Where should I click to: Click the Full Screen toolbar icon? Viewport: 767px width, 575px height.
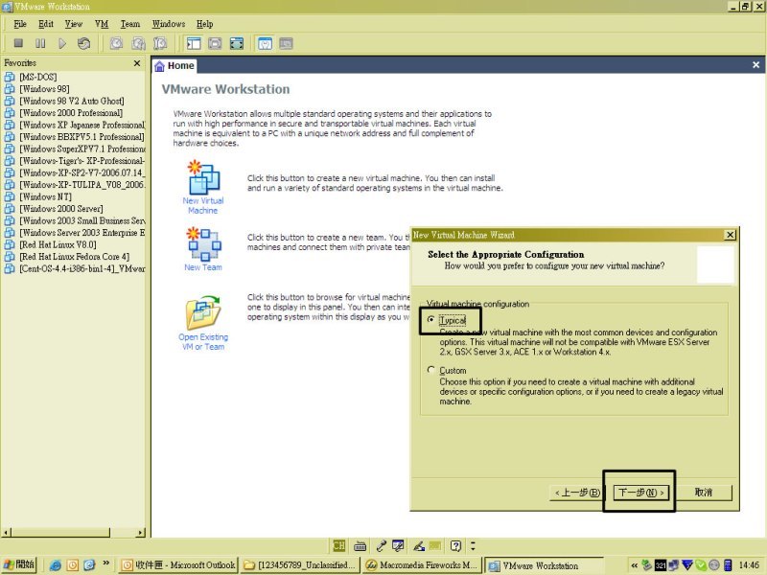pos(237,43)
